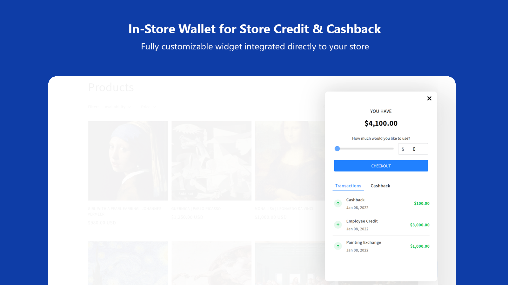The height and width of the screenshot is (285, 508).
Task: Open the Mona Lisa painting thumbnail
Action: [x=290, y=161]
